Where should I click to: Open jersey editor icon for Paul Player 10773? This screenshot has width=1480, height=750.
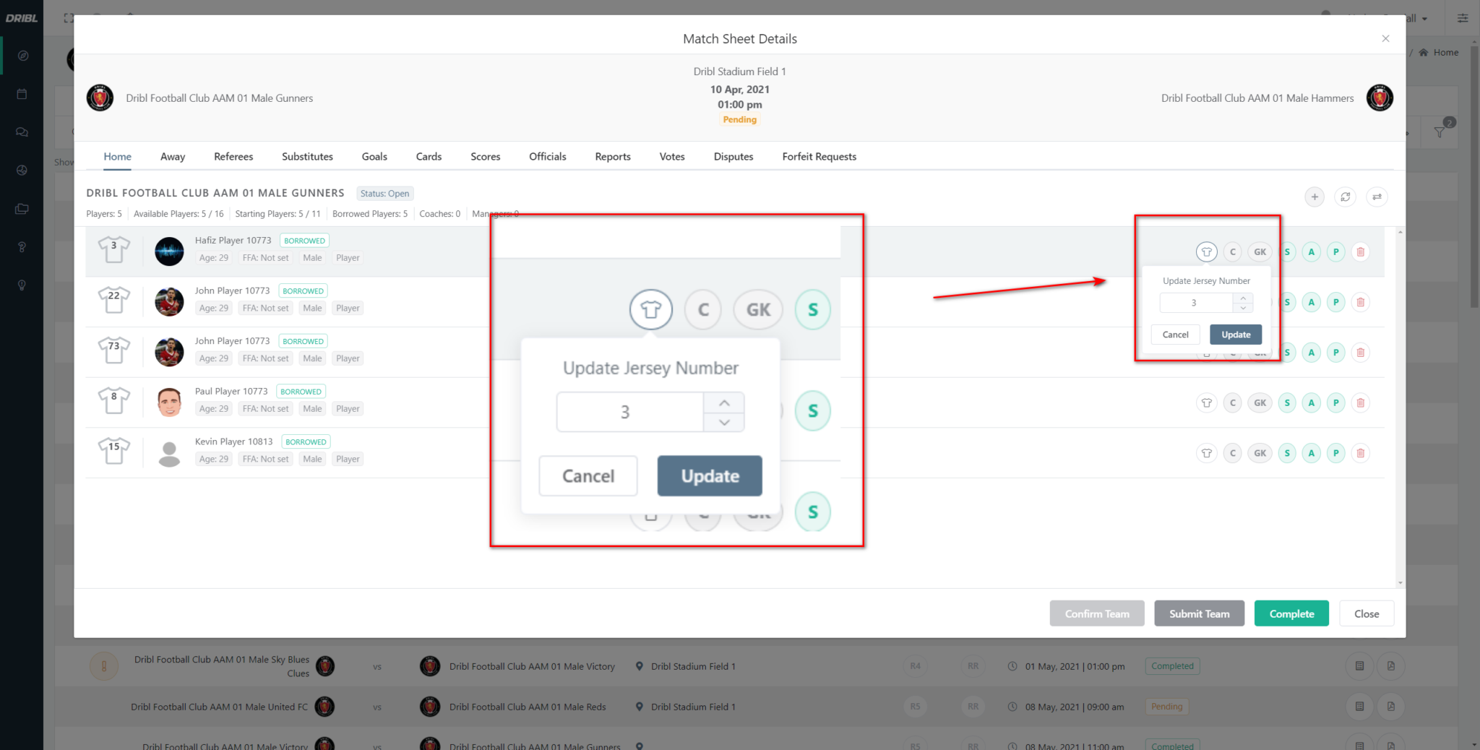pyautogui.click(x=1206, y=402)
